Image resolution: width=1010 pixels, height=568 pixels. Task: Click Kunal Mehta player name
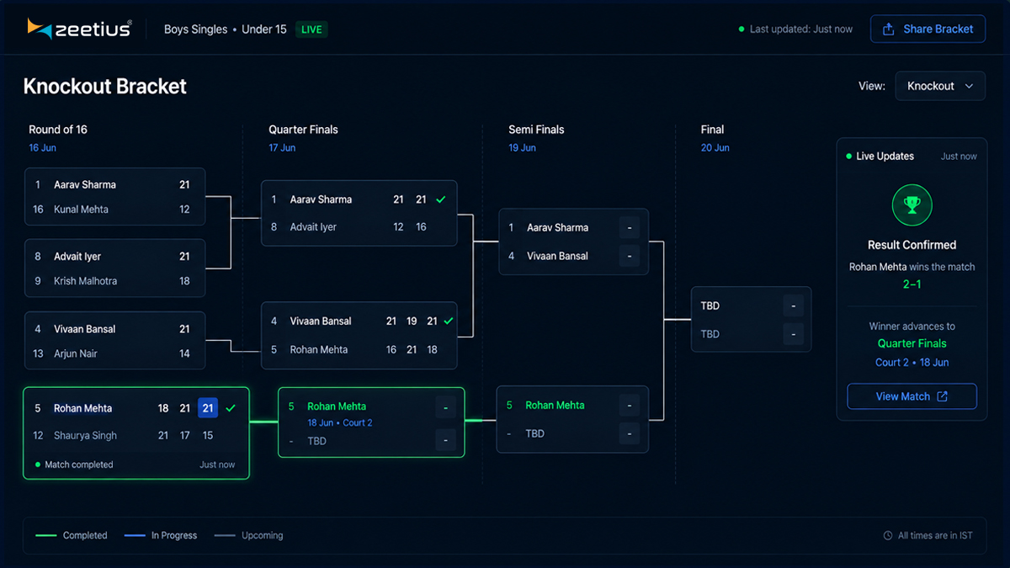(81, 210)
